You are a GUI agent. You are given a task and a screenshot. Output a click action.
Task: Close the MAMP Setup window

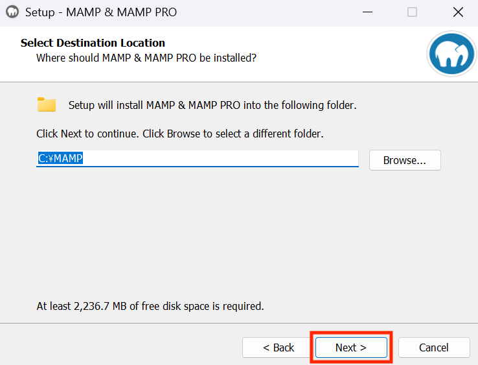click(458, 12)
